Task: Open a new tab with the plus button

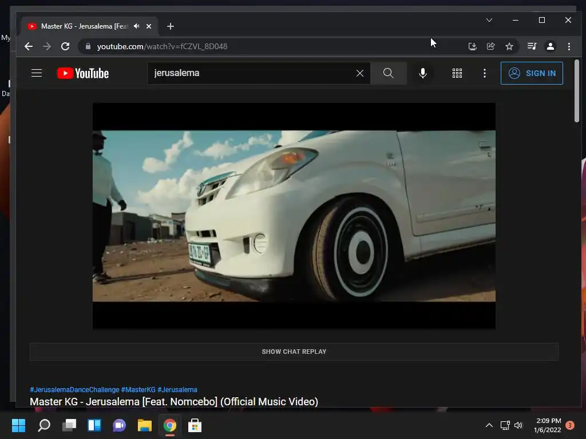Action: [x=171, y=26]
